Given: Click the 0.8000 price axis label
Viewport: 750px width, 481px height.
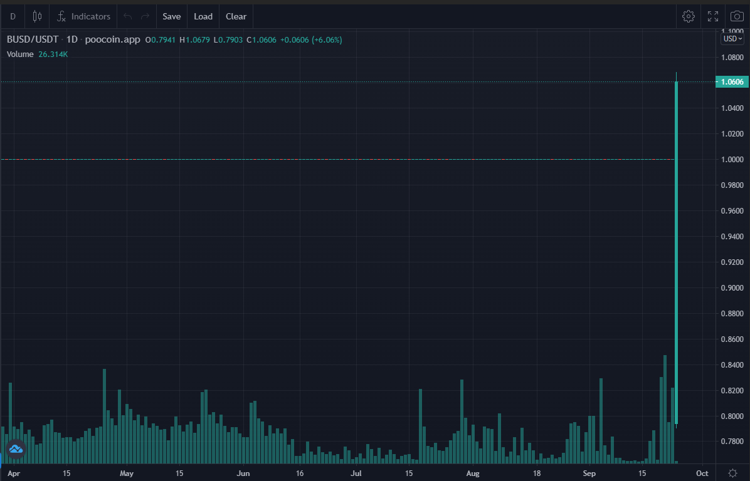Looking at the screenshot, I should 732,416.
